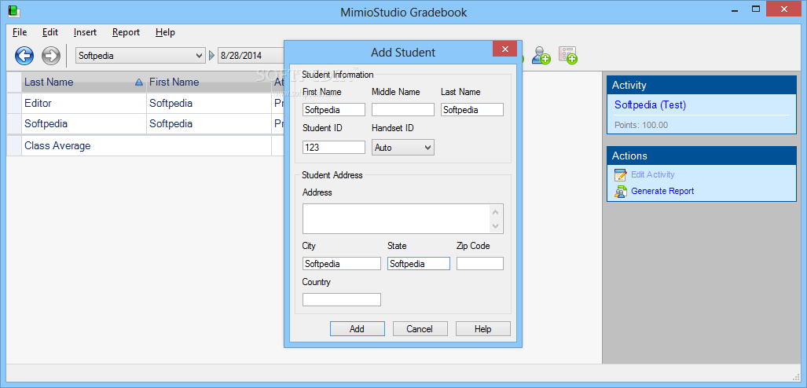Click the Zip Code input field
The height and width of the screenshot is (388, 807).
(479, 263)
